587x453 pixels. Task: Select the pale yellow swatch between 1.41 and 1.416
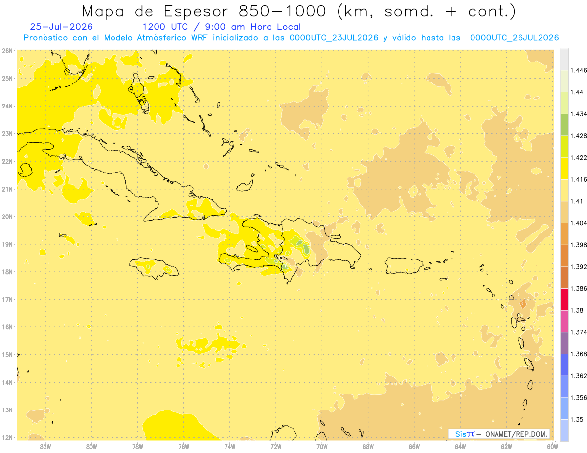click(564, 190)
